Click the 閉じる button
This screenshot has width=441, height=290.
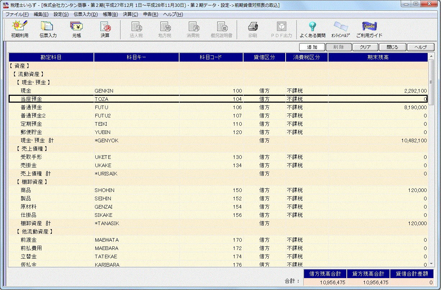tap(392, 47)
